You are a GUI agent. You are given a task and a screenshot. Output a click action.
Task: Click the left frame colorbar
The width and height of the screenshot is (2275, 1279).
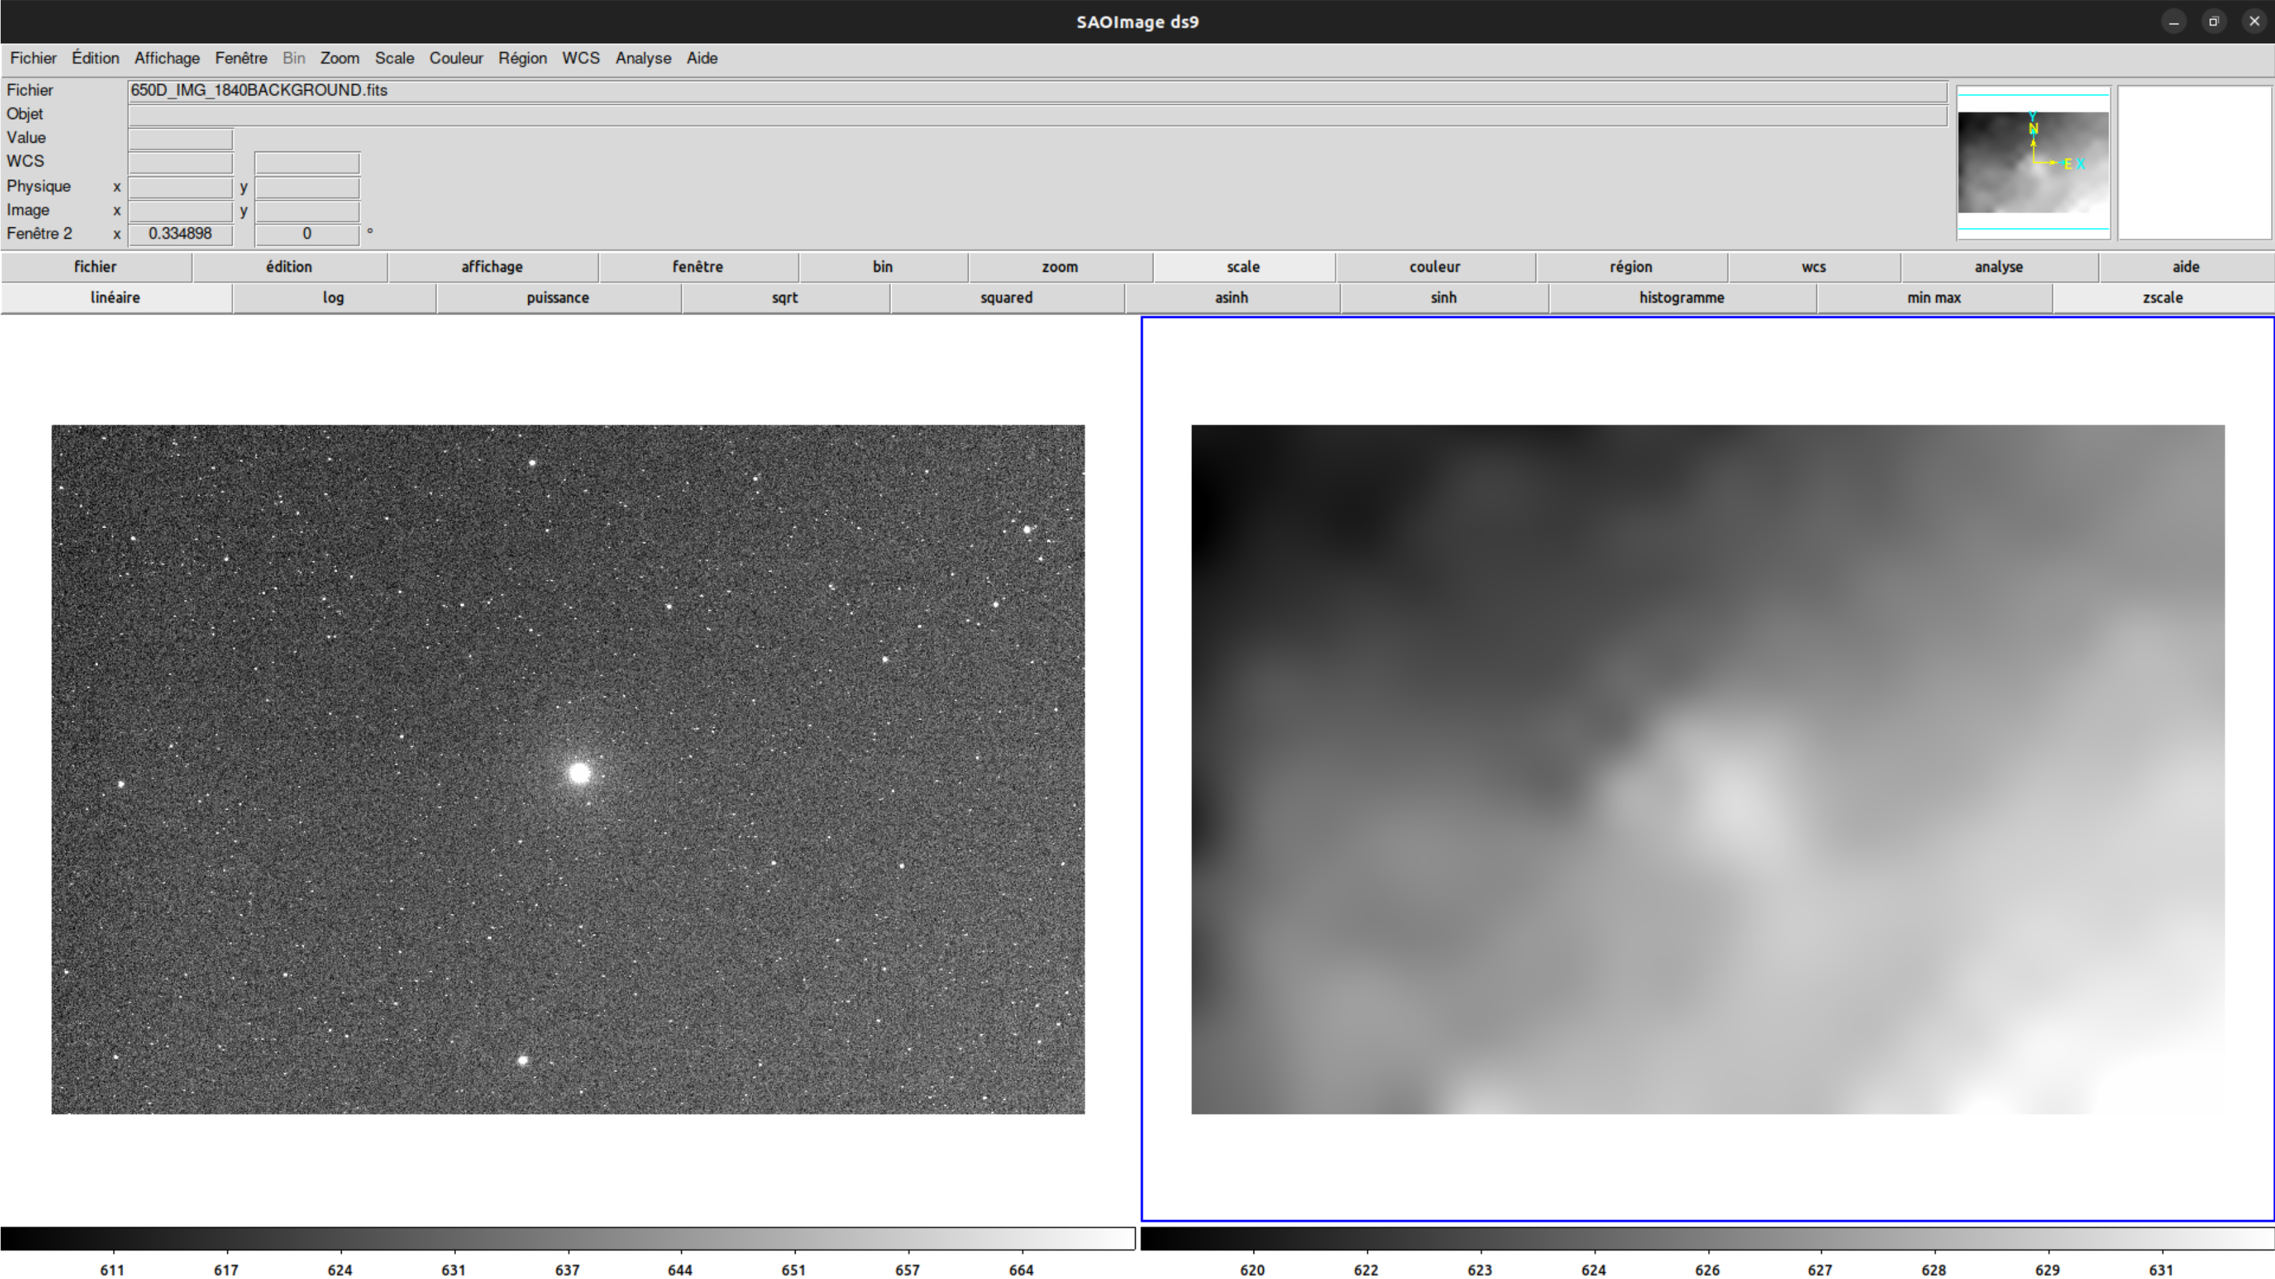click(567, 1238)
